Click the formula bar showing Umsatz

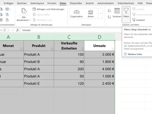pyautogui.click(x=71, y=30)
